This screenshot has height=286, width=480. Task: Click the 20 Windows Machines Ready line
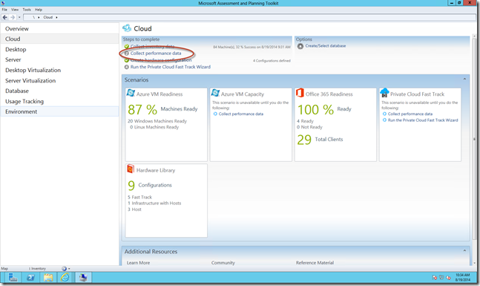(157, 121)
